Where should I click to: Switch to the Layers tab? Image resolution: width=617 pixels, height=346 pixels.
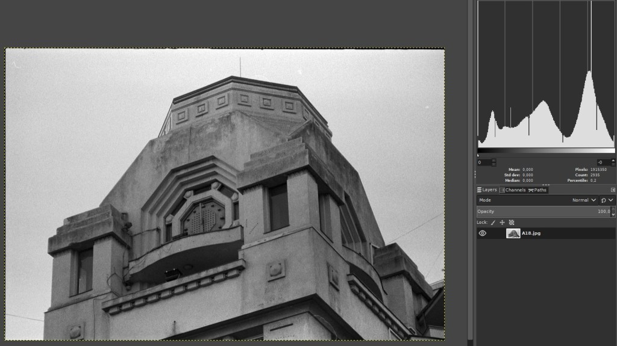coord(487,190)
